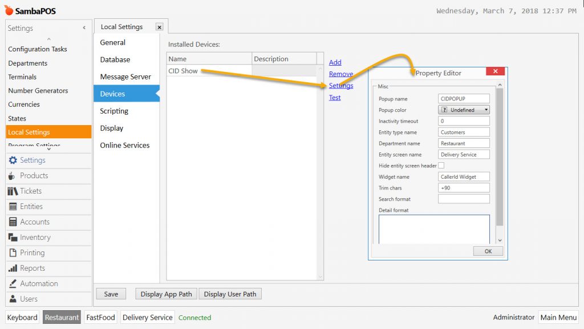The image size is (584, 329).
Task: Click Display App Path button
Action: 166,294
